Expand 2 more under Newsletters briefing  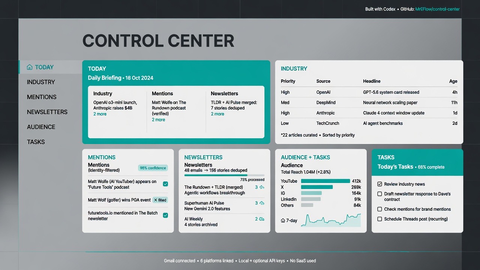217,114
